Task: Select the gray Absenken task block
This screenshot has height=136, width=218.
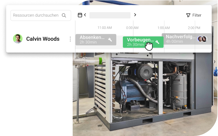Action: point(92,39)
